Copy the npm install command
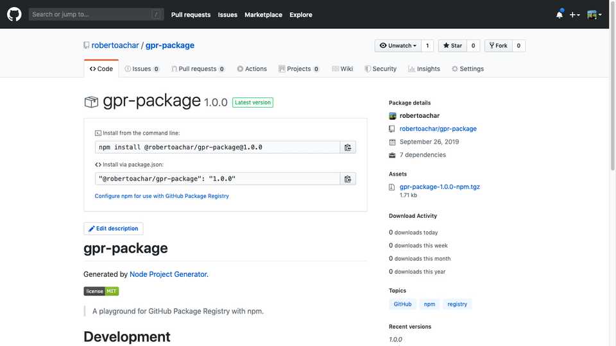The height and width of the screenshot is (346, 616). 348,147
